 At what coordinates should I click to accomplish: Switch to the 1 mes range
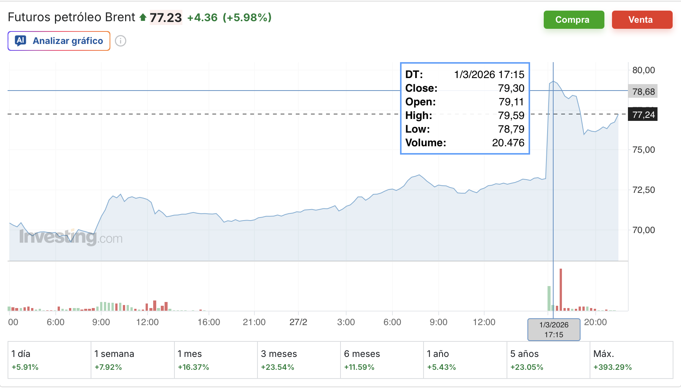click(216, 360)
